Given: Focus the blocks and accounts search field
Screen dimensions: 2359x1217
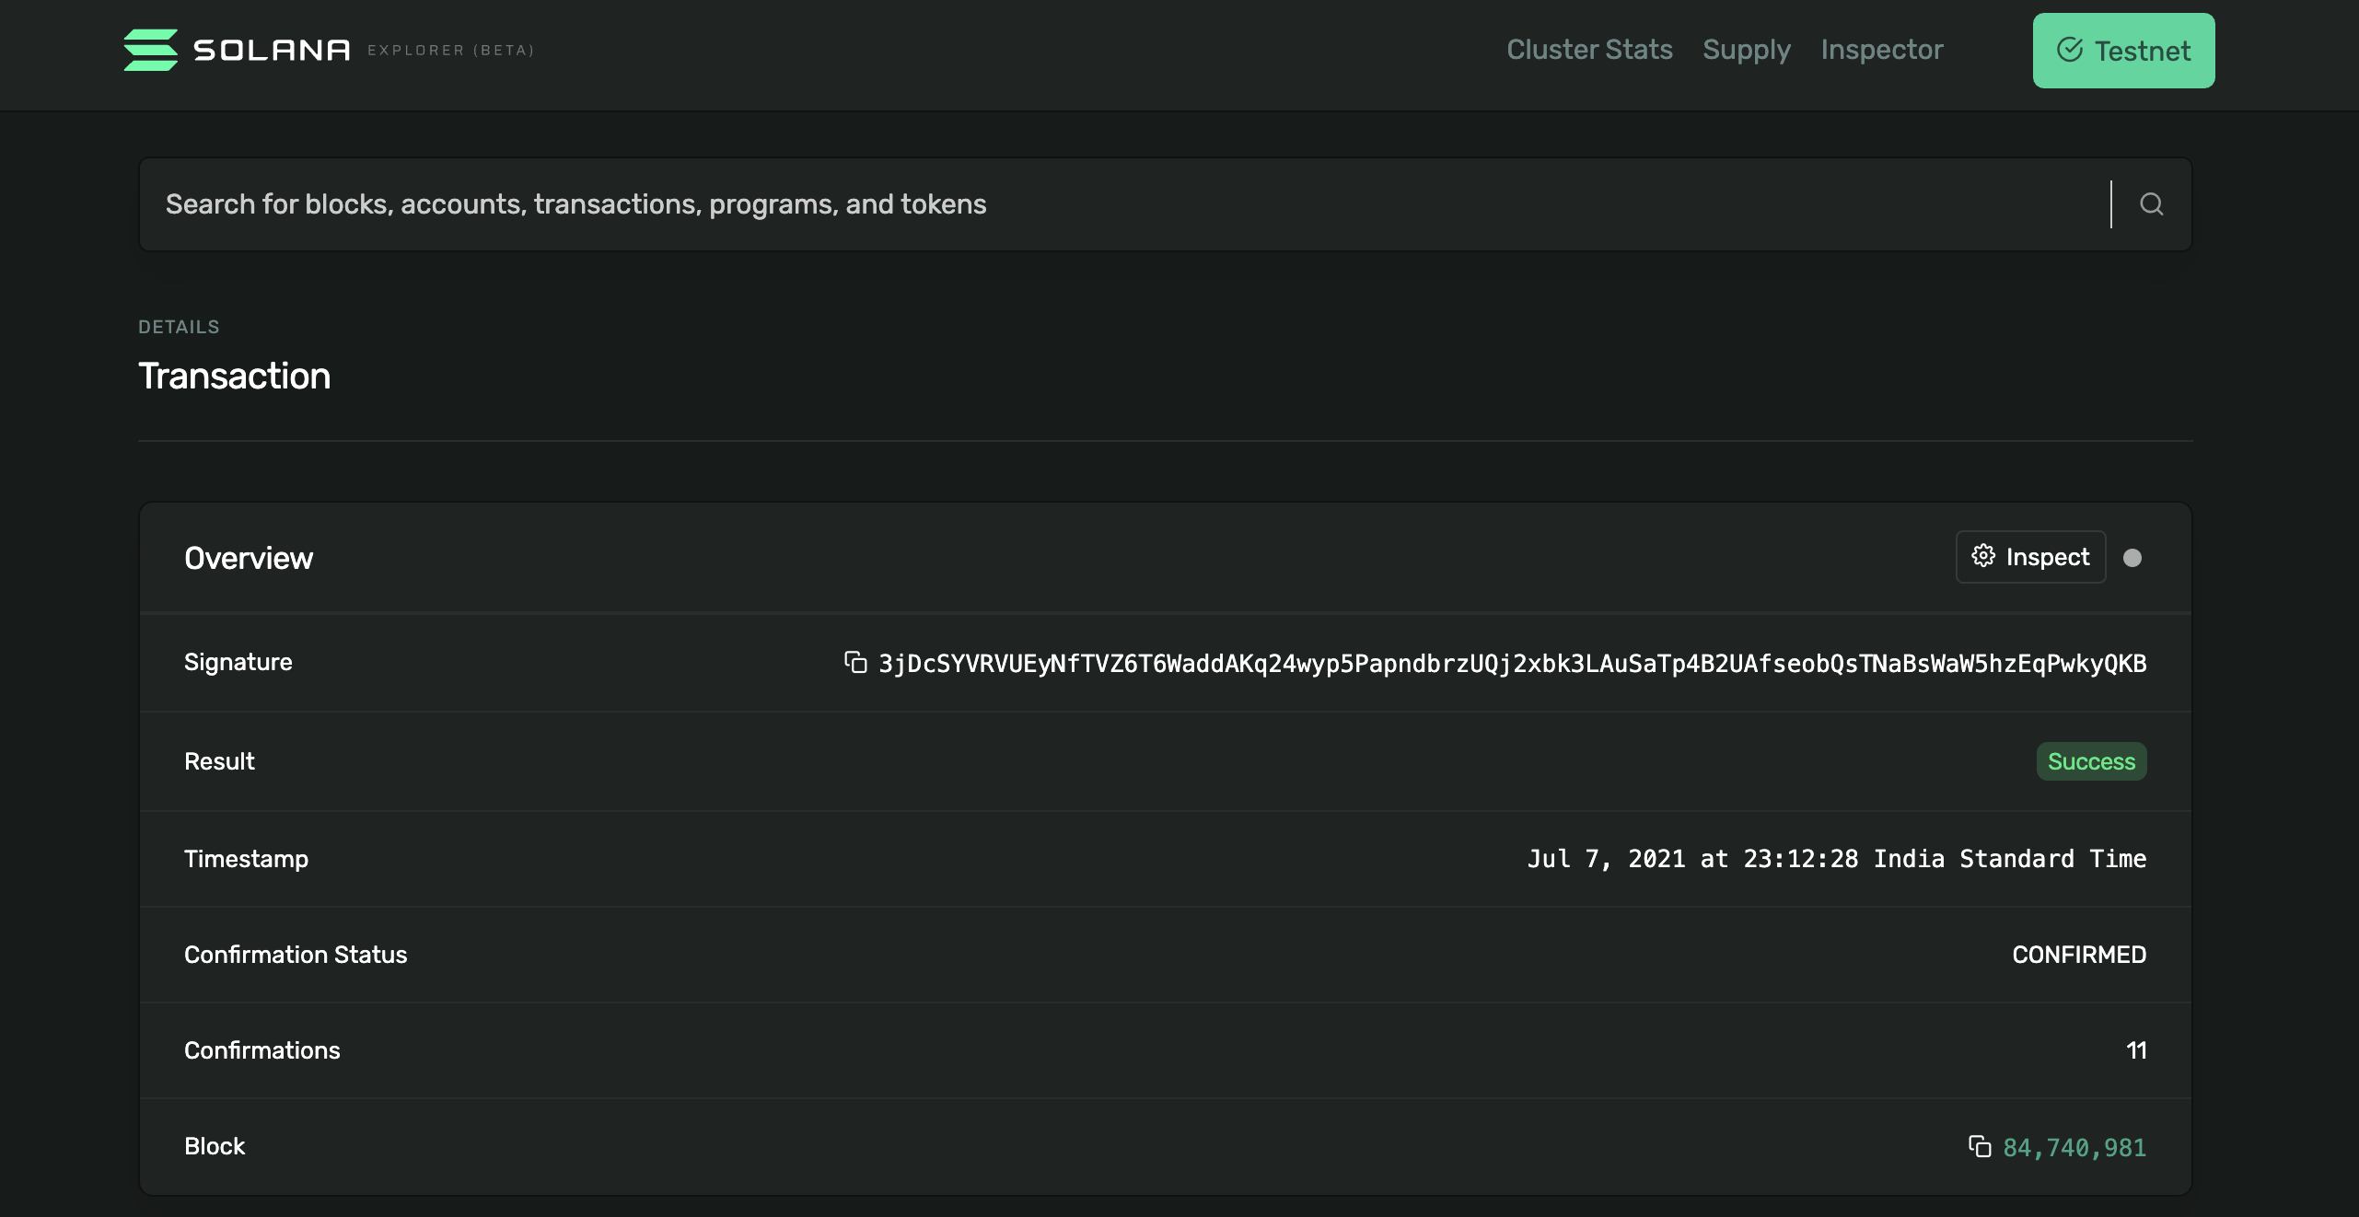Looking at the screenshot, I should [x=1105, y=204].
